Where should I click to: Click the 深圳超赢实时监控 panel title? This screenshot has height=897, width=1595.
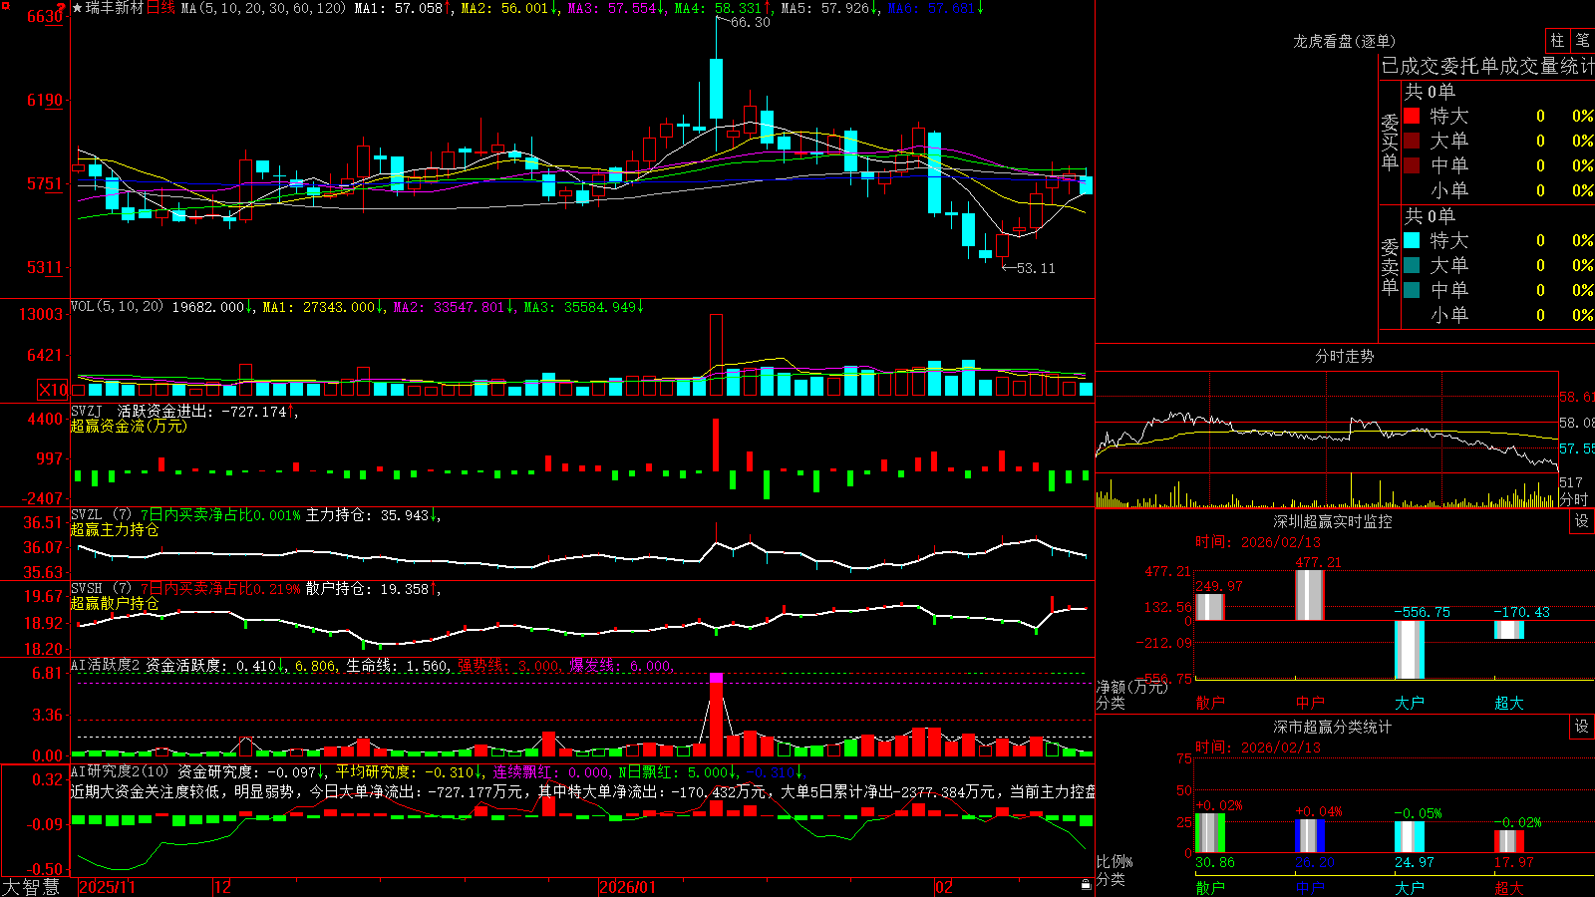pyautogui.click(x=1332, y=521)
